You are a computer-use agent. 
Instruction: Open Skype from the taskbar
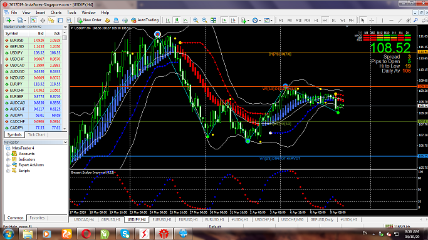(x=125, y=234)
